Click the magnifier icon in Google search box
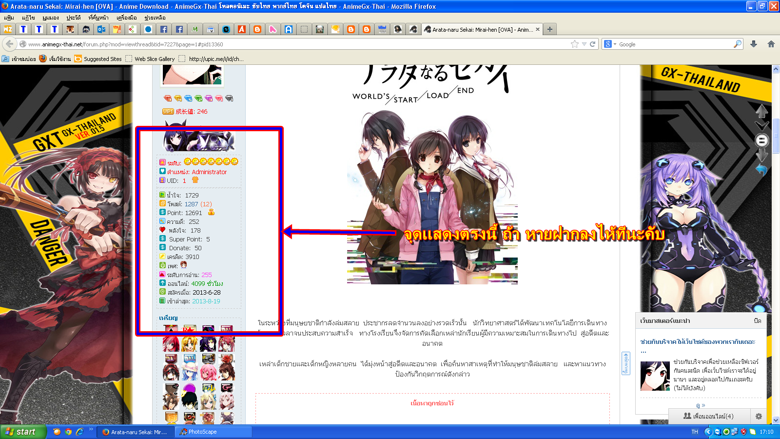Viewport: 780px width, 439px height. tap(738, 44)
